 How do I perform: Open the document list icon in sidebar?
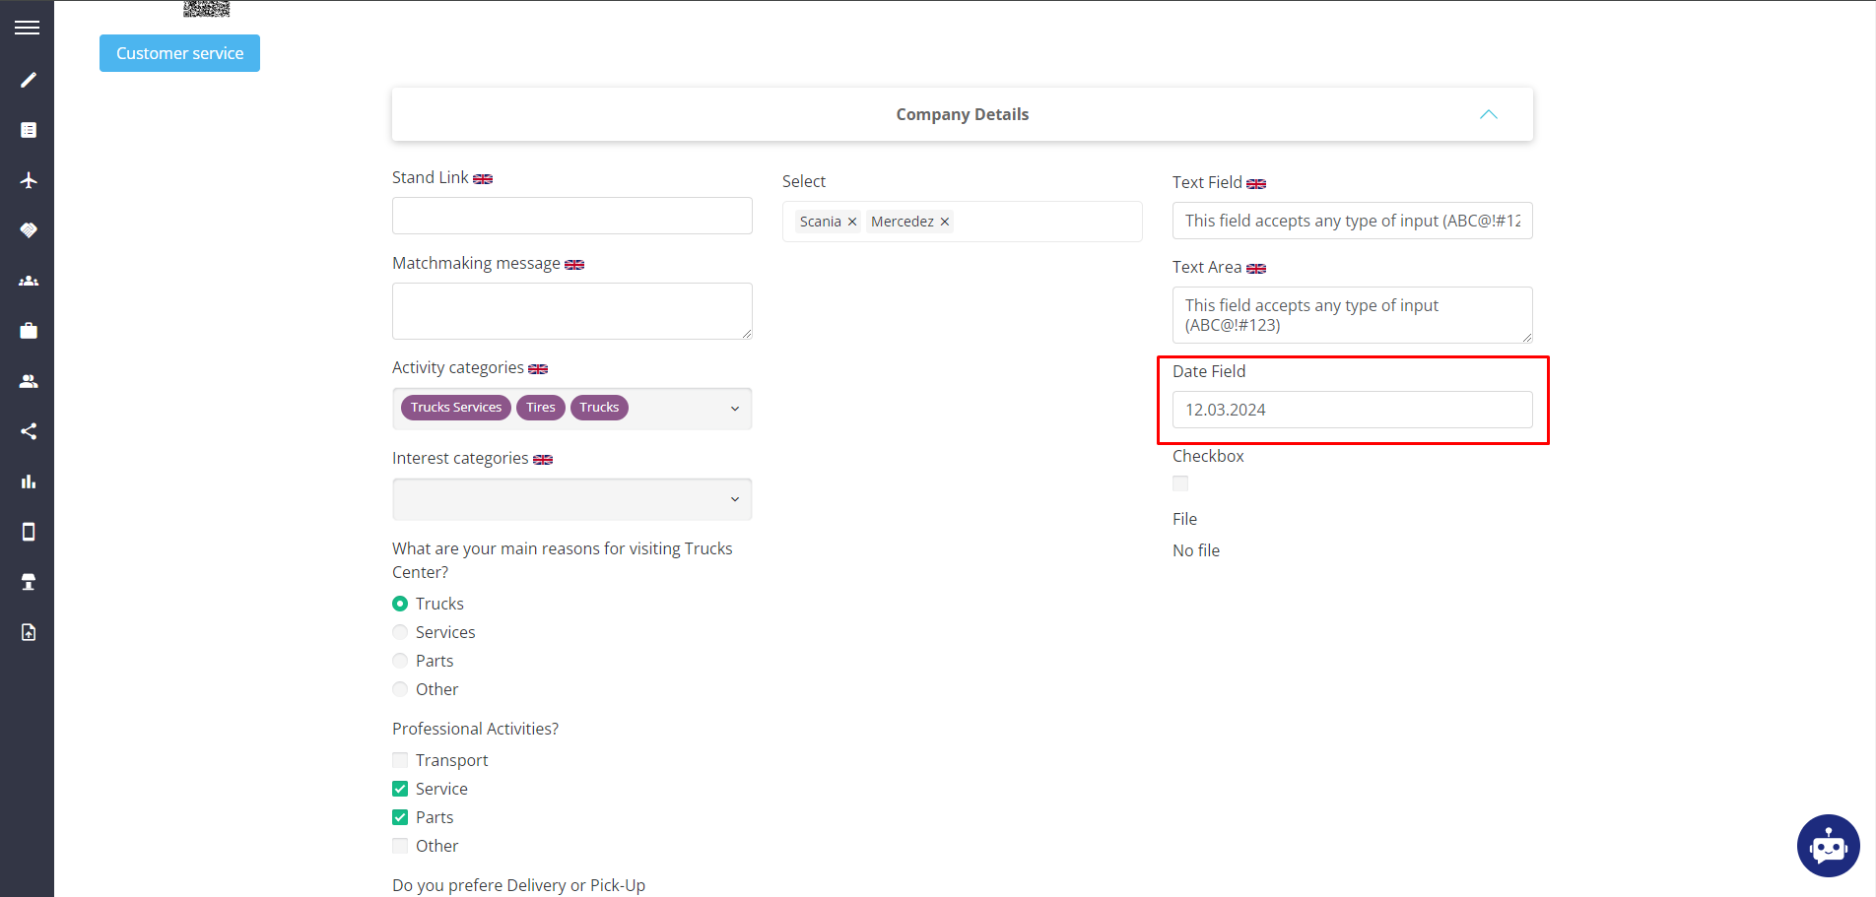coord(28,129)
